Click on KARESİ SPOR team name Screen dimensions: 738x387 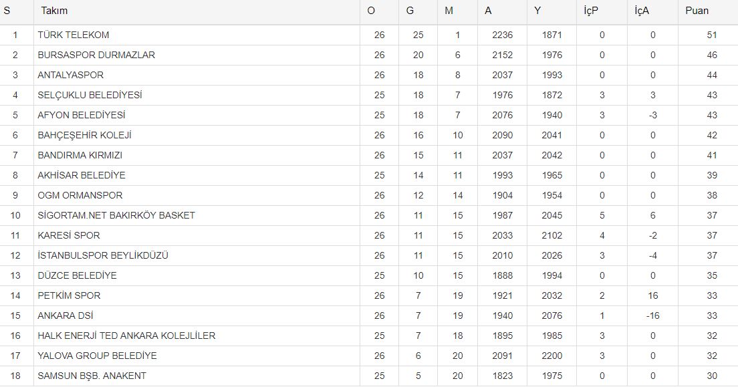click(x=68, y=235)
